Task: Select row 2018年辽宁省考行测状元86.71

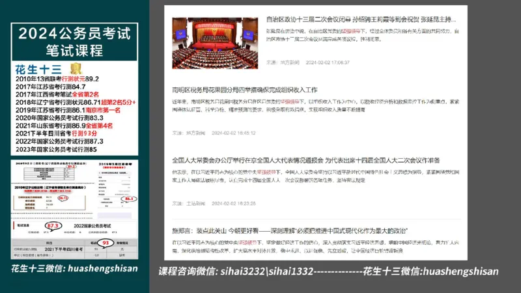Action: pyautogui.click(x=76, y=102)
